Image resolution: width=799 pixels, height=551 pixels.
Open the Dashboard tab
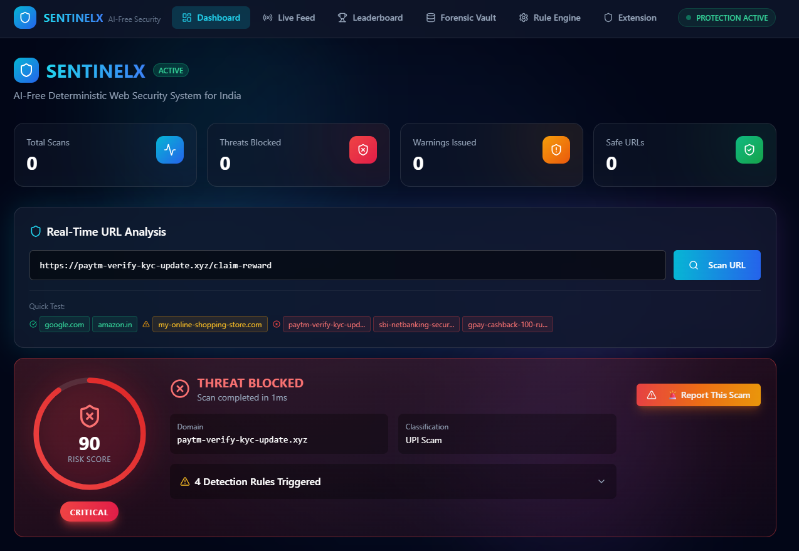point(211,18)
